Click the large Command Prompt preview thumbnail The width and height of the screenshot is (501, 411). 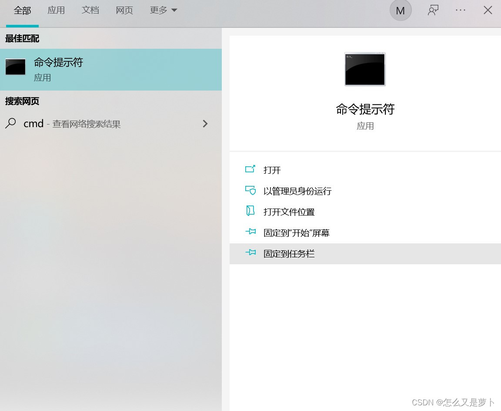(x=365, y=69)
